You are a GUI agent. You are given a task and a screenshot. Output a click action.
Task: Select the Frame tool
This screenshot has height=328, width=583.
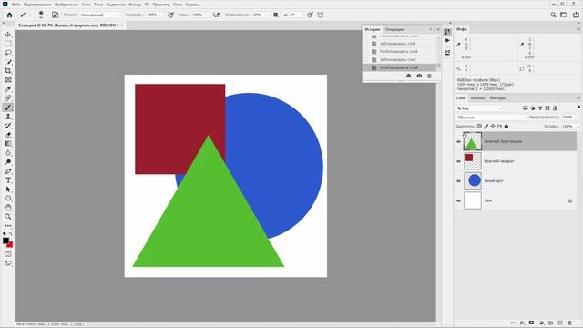[x=8, y=80]
